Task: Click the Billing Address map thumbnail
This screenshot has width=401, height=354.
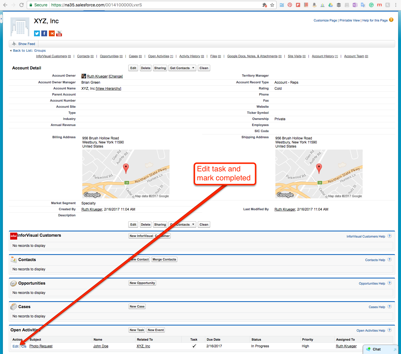Action: [126, 174]
